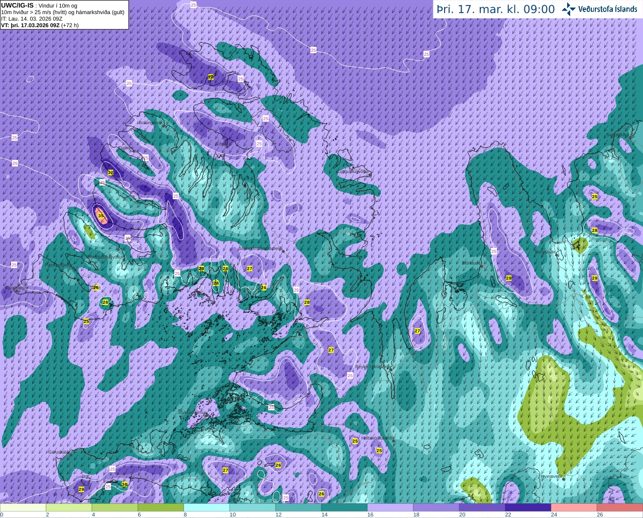643x518 pixels.
Task: Click the Bergstaðir station label
Action: 545,251
